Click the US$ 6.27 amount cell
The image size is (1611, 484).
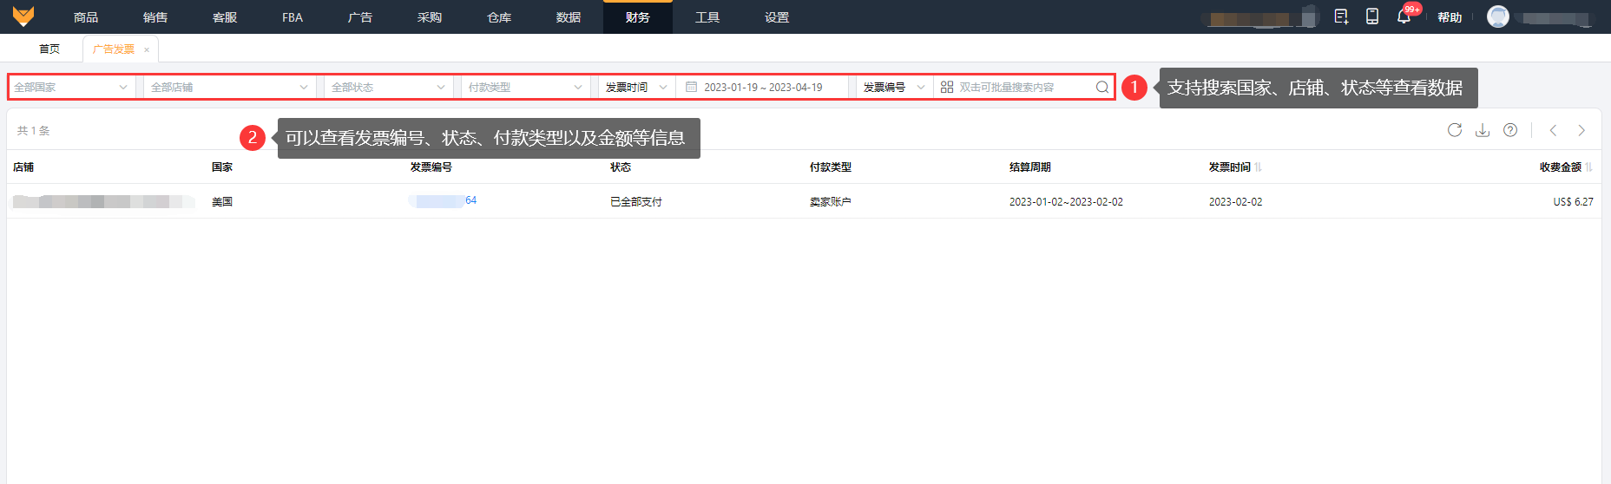[x=1573, y=202]
